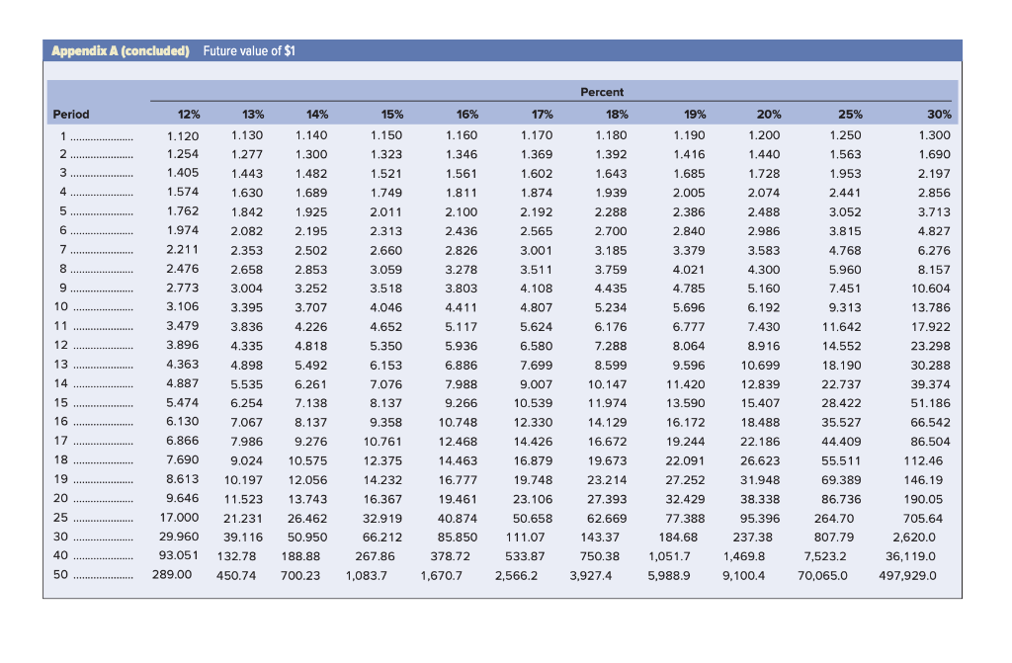
Task: Click the value 700.23 in the 14% column
Action: point(300,576)
